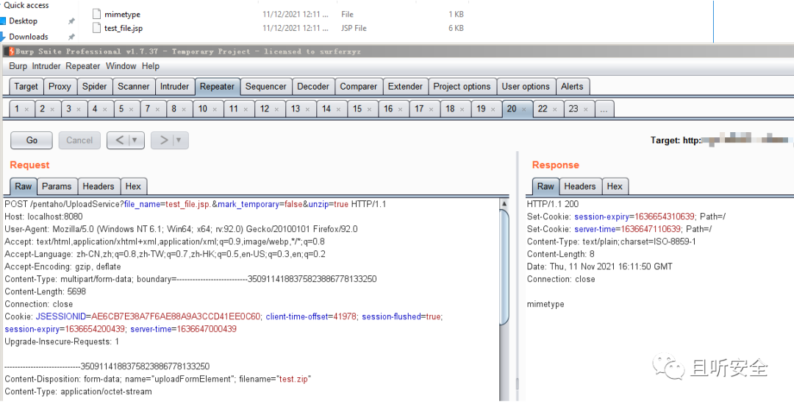
Task: Open the back history dropdown arrow
Action: pos(135,140)
